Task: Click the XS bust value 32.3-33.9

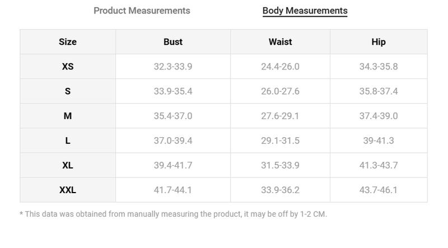Action: [173, 67]
